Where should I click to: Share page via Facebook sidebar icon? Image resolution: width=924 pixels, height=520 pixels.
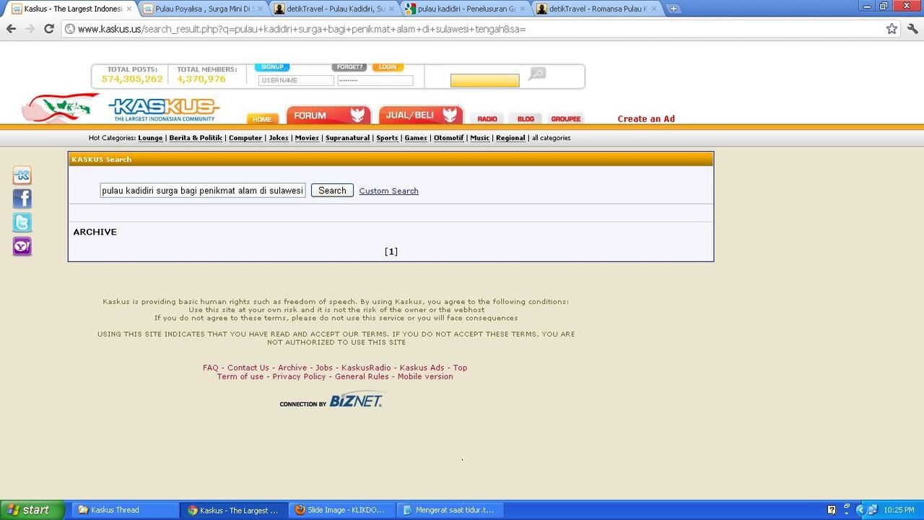click(x=22, y=199)
